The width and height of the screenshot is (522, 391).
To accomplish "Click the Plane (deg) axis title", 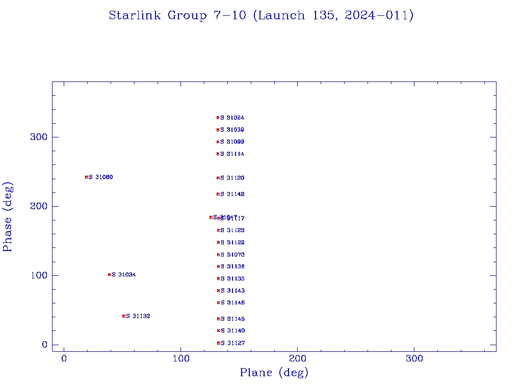I will [274, 372].
